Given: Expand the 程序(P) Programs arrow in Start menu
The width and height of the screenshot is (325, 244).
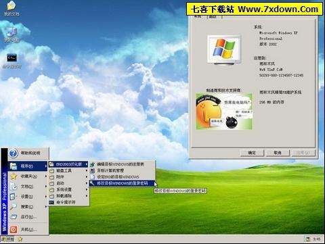Looking at the screenshot, I should (x=46, y=166).
